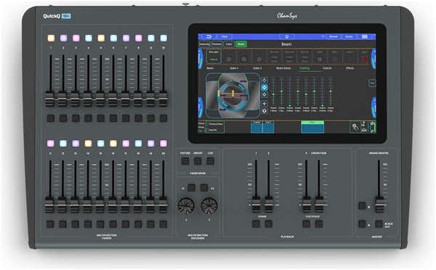Tick the lower checkbox at touchscreen bottom left

(207, 130)
